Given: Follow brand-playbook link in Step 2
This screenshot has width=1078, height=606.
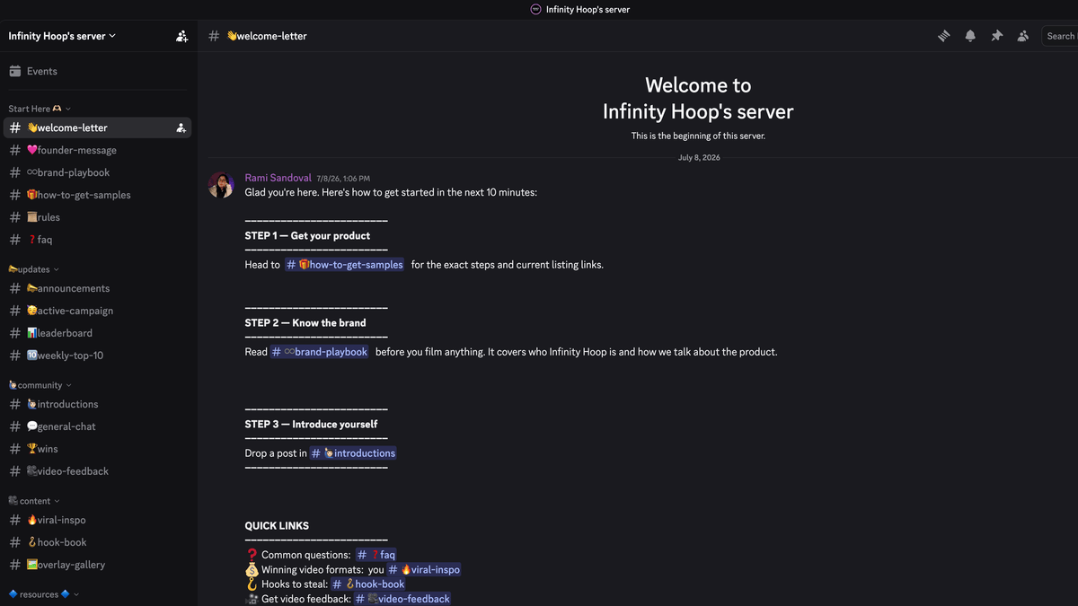Looking at the screenshot, I should tap(320, 352).
